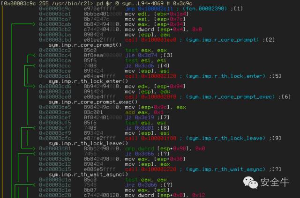300x198 pixels.
Task: Click opcode bytes e81ee2ffff
Action: [x=99, y=40]
